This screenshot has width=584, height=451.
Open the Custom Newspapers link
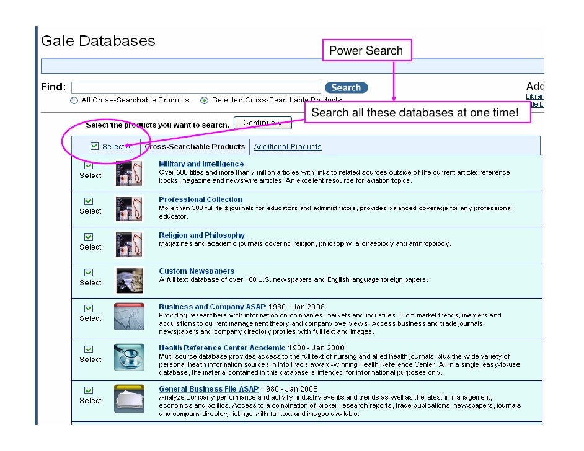197,271
